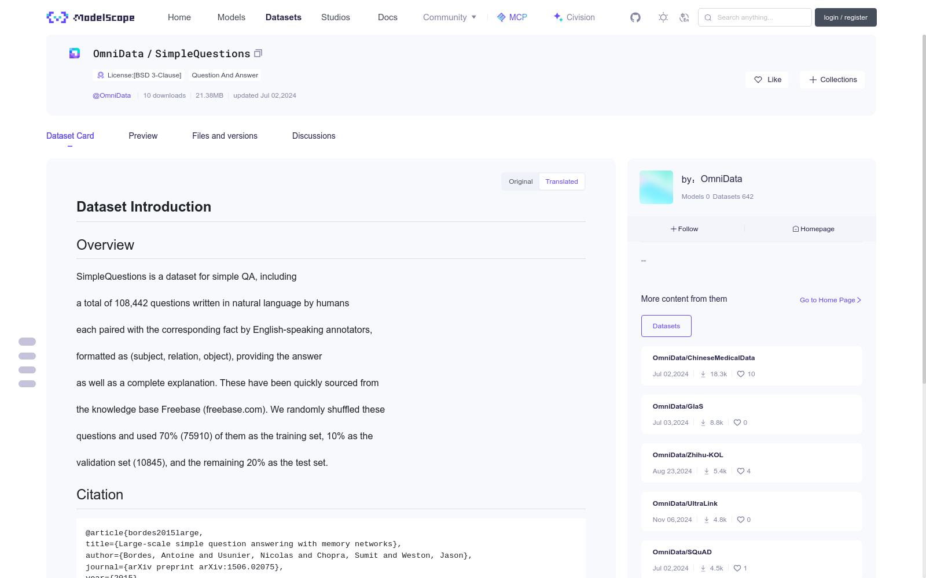926x578 pixels.
Task: Open OmniData/Zhihu-KOL dataset card
Action: click(751, 463)
